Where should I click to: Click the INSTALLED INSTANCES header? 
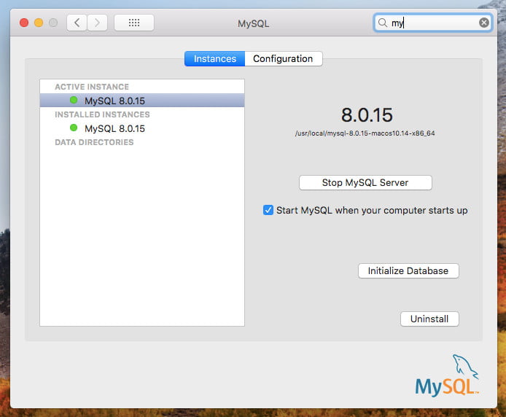click(x=102, y=114)
